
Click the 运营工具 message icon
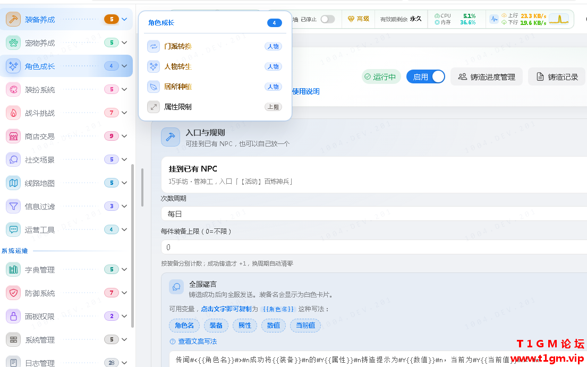13,229
